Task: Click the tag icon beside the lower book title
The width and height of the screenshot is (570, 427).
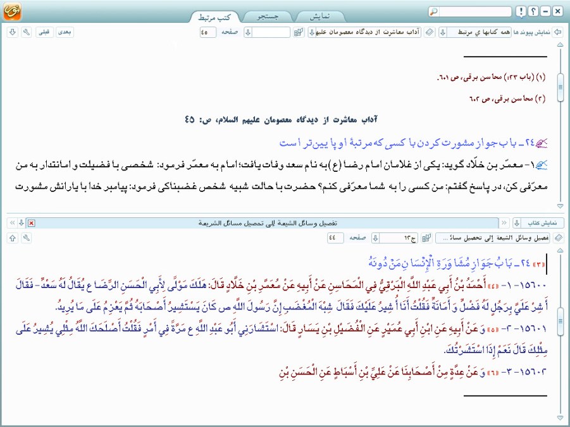Action: click(559, 238)
